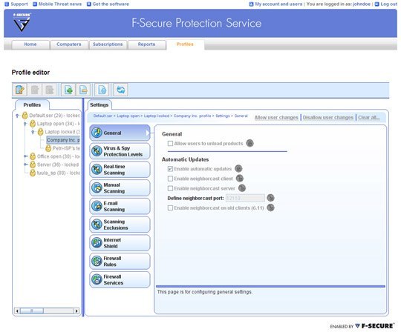401x332 pixels.
Task: Open E-mail Scanning settings
Action: (120, 206)
